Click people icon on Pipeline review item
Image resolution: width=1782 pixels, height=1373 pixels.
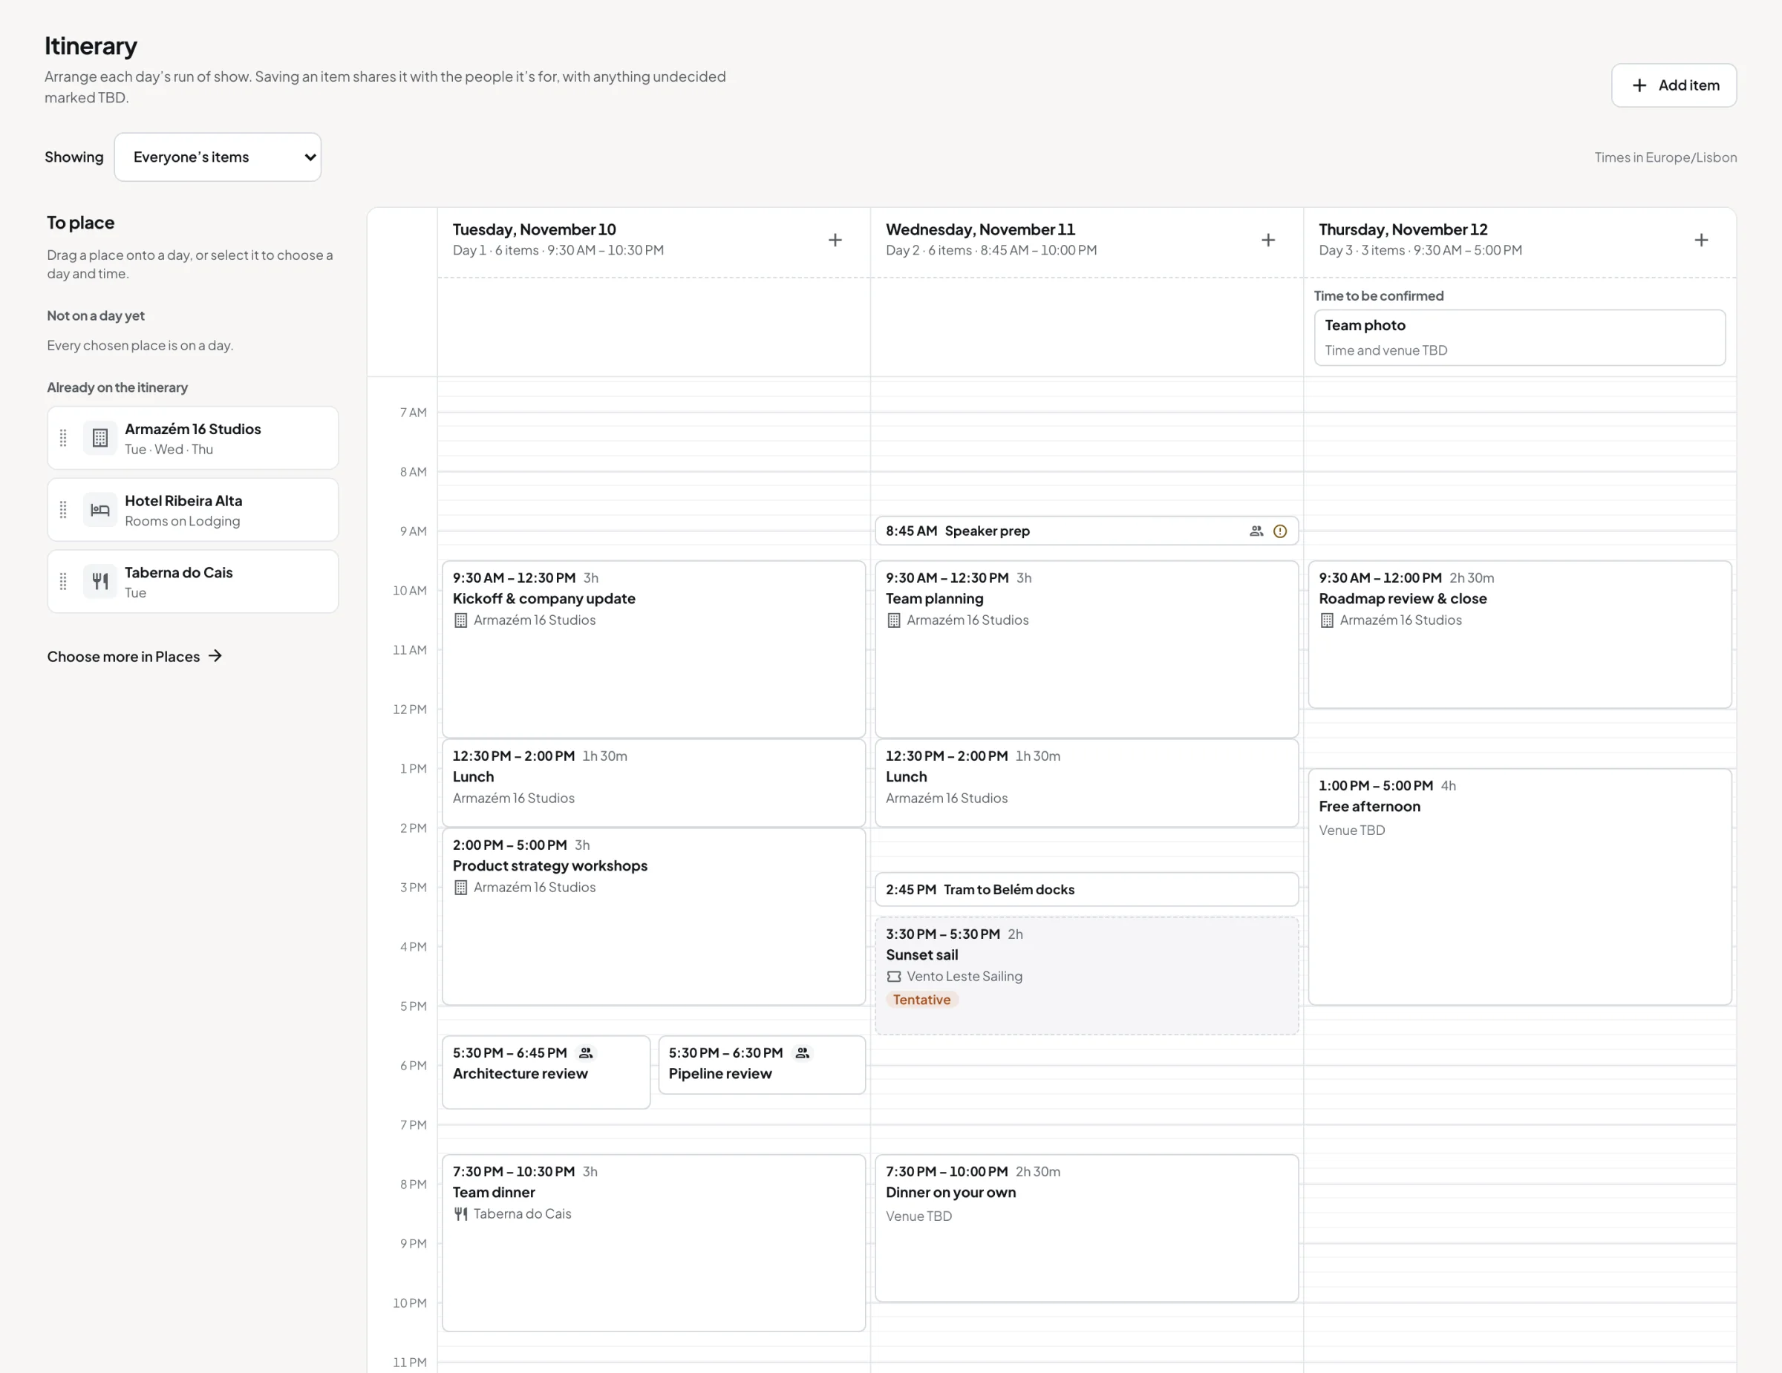click(x=802, y=1052)
